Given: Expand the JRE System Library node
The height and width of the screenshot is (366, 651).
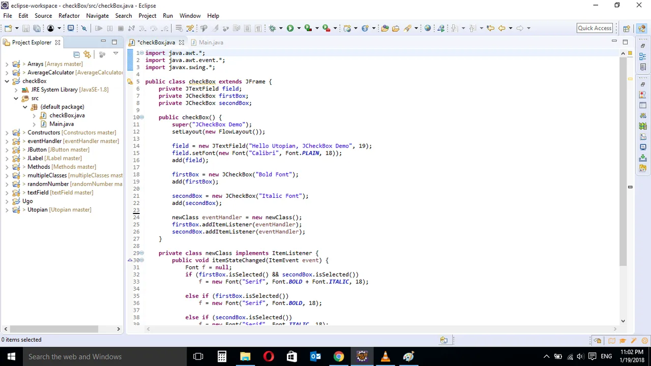Looking at the screenshot, I should click(x=16, y=90).
